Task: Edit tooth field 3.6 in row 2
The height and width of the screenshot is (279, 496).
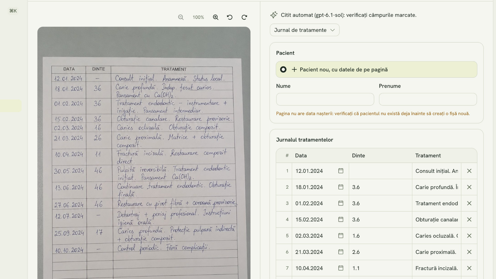Action: (381, 187)
